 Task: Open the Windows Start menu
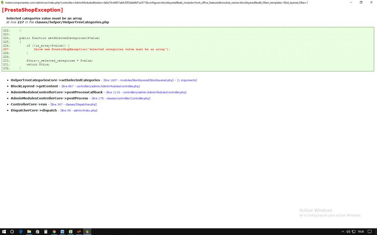(4, 232)
